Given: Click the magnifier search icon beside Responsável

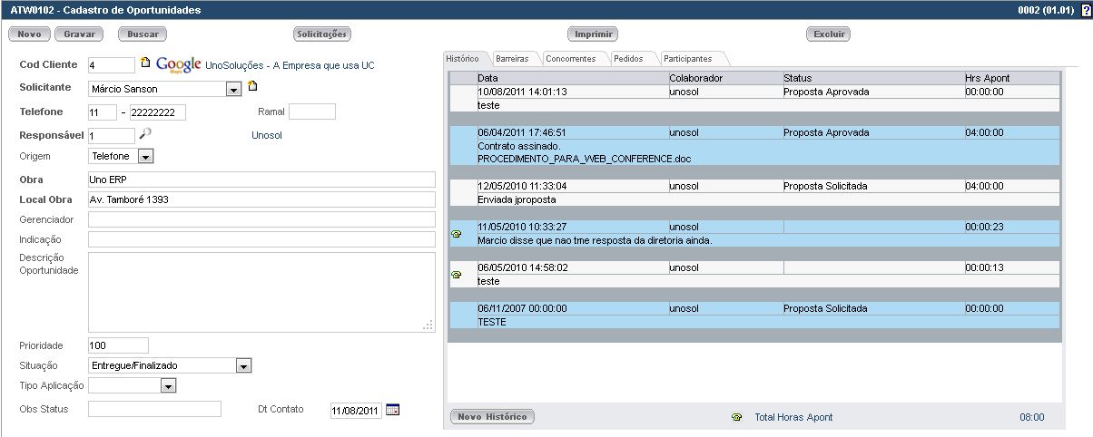Looking at the screenshot, I should coord(145,133).
